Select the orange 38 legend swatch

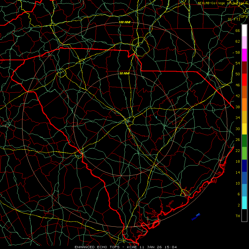(244, 104)
